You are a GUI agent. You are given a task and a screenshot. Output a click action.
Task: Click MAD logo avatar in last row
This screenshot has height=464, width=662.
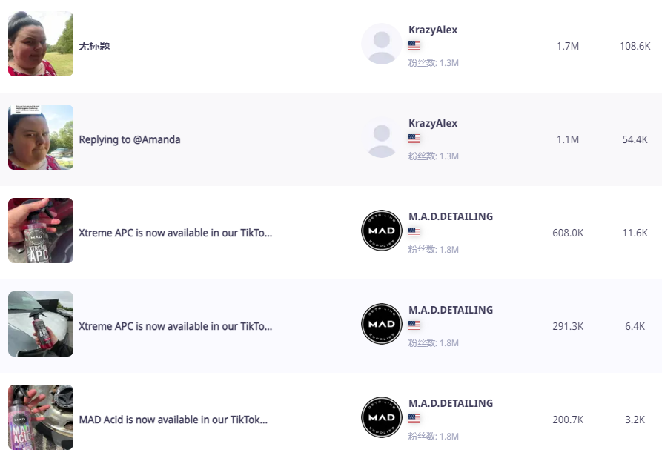(382, 417)
